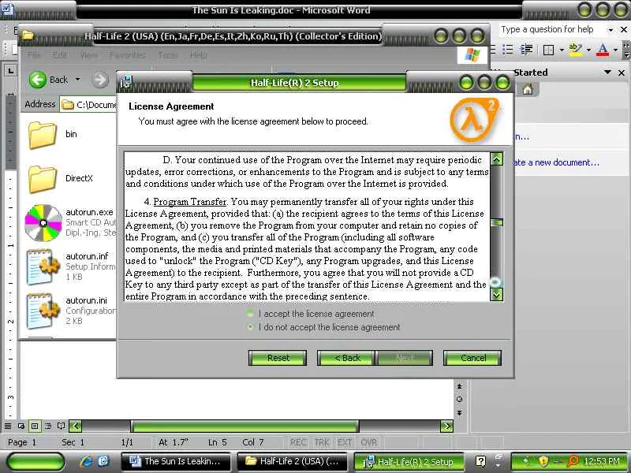631x473 pixels.
Task: Toggle the REC indicator in Word status bar
Action: pos(298,442)
